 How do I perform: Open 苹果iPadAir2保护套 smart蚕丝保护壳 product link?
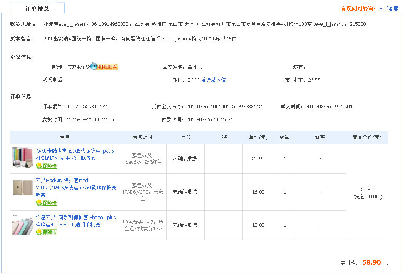pos(76,188)
